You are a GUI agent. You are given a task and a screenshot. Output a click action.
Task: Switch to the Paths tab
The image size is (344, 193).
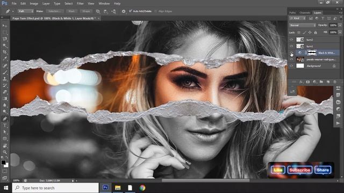(x=292, y=13)
